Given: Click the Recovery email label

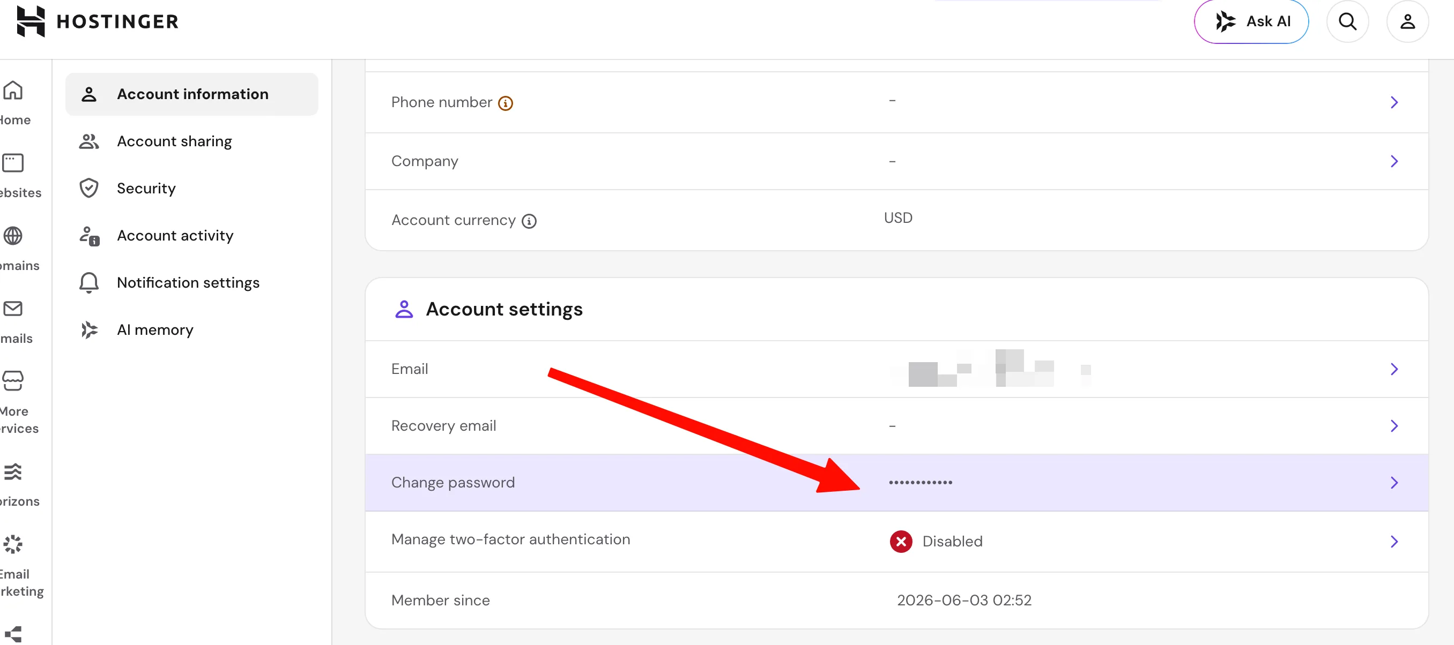Looking at the screenshot, I should point(443,426).
